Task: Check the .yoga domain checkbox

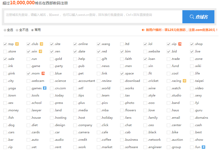Action: (5, 89)
